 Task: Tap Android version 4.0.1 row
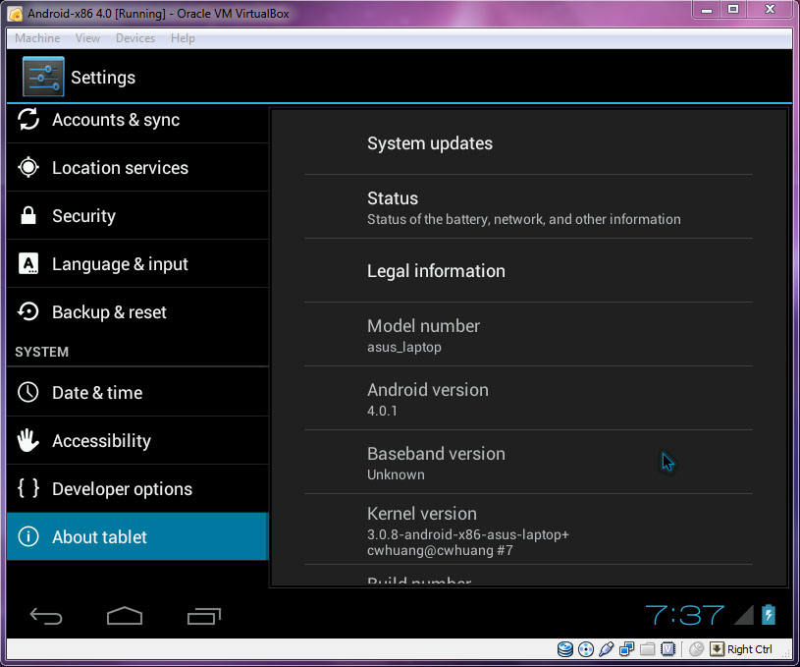click(x=528, y=399)
